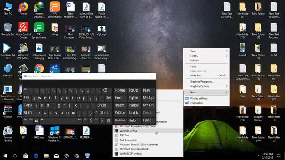Select the Recycle Bin icon
Viewport: 285px width, 160px height.
click(x=8, y=29)
